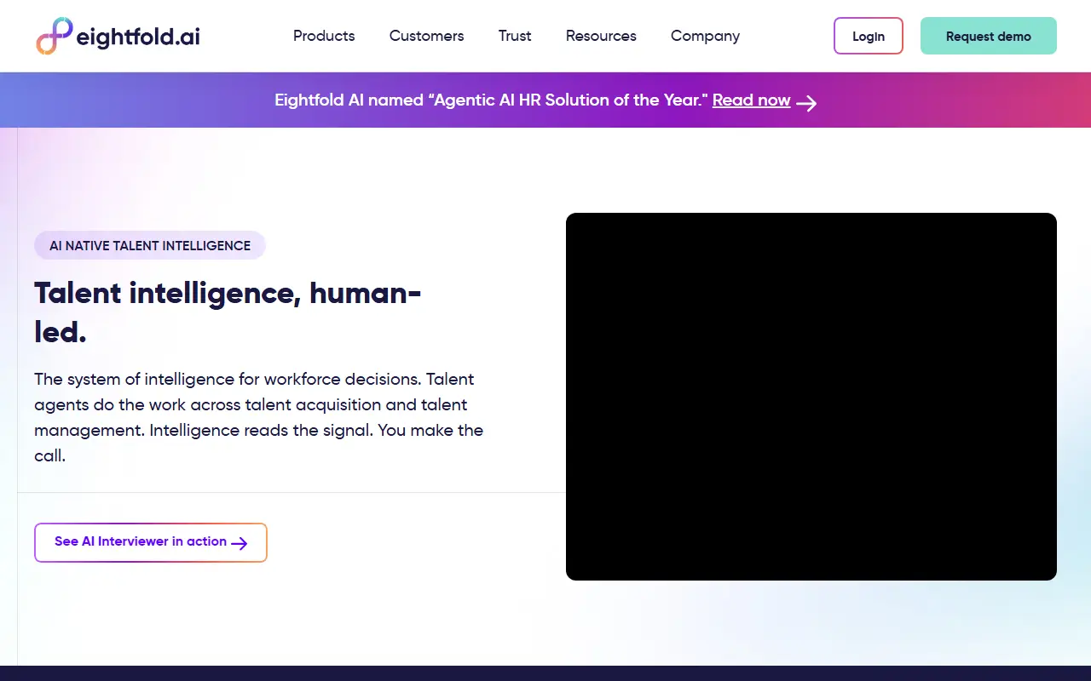
Task: Click See AI Interviewer in action button
Action: click(151, 542)
